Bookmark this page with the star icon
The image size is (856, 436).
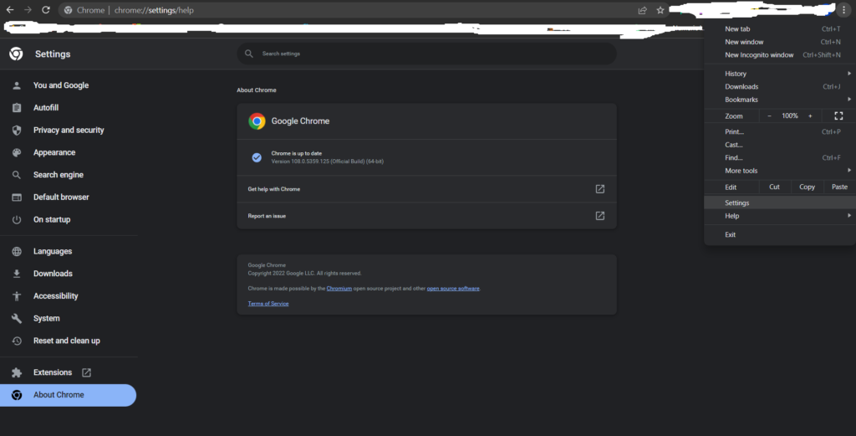pos(660,10)
